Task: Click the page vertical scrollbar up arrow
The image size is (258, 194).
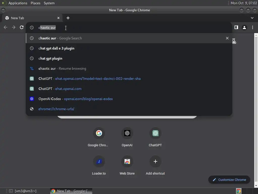Action: click(256, 35)
